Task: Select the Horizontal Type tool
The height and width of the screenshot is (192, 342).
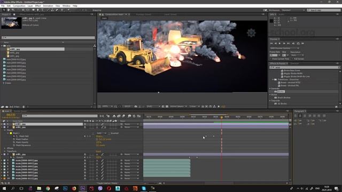Action: [x=42, y=10]
